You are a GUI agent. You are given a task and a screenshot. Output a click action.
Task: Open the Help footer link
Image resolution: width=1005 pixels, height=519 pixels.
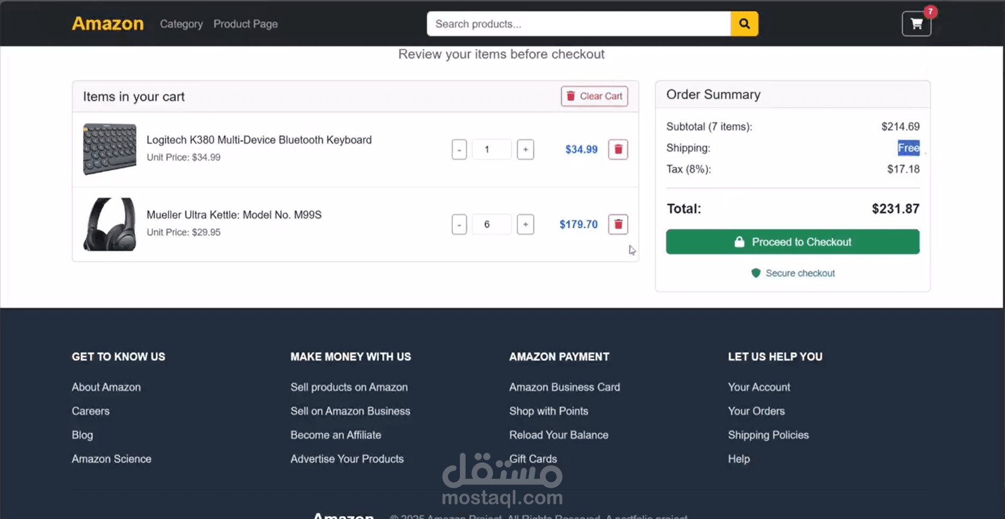pos(739,459)
